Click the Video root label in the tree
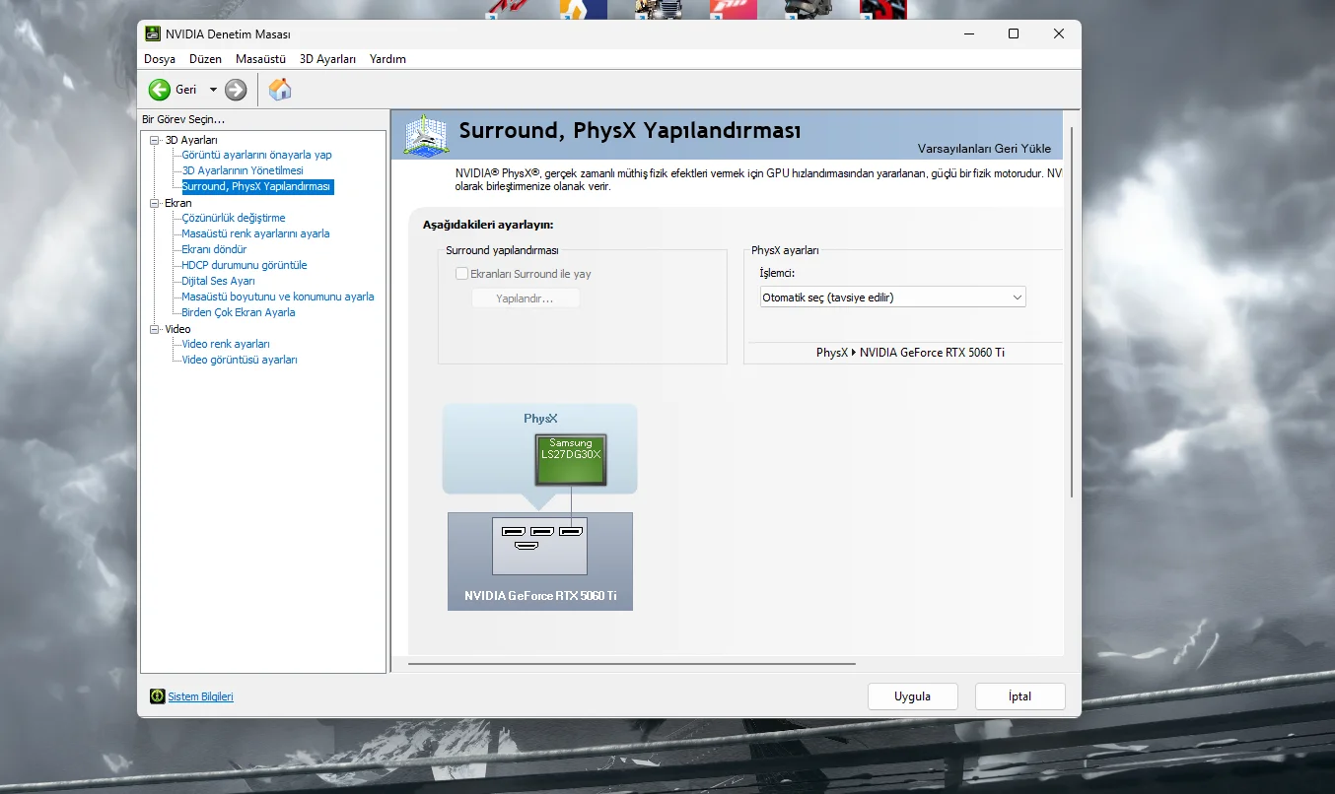This screenshot has width=1335, height=794. click(178, 329)
